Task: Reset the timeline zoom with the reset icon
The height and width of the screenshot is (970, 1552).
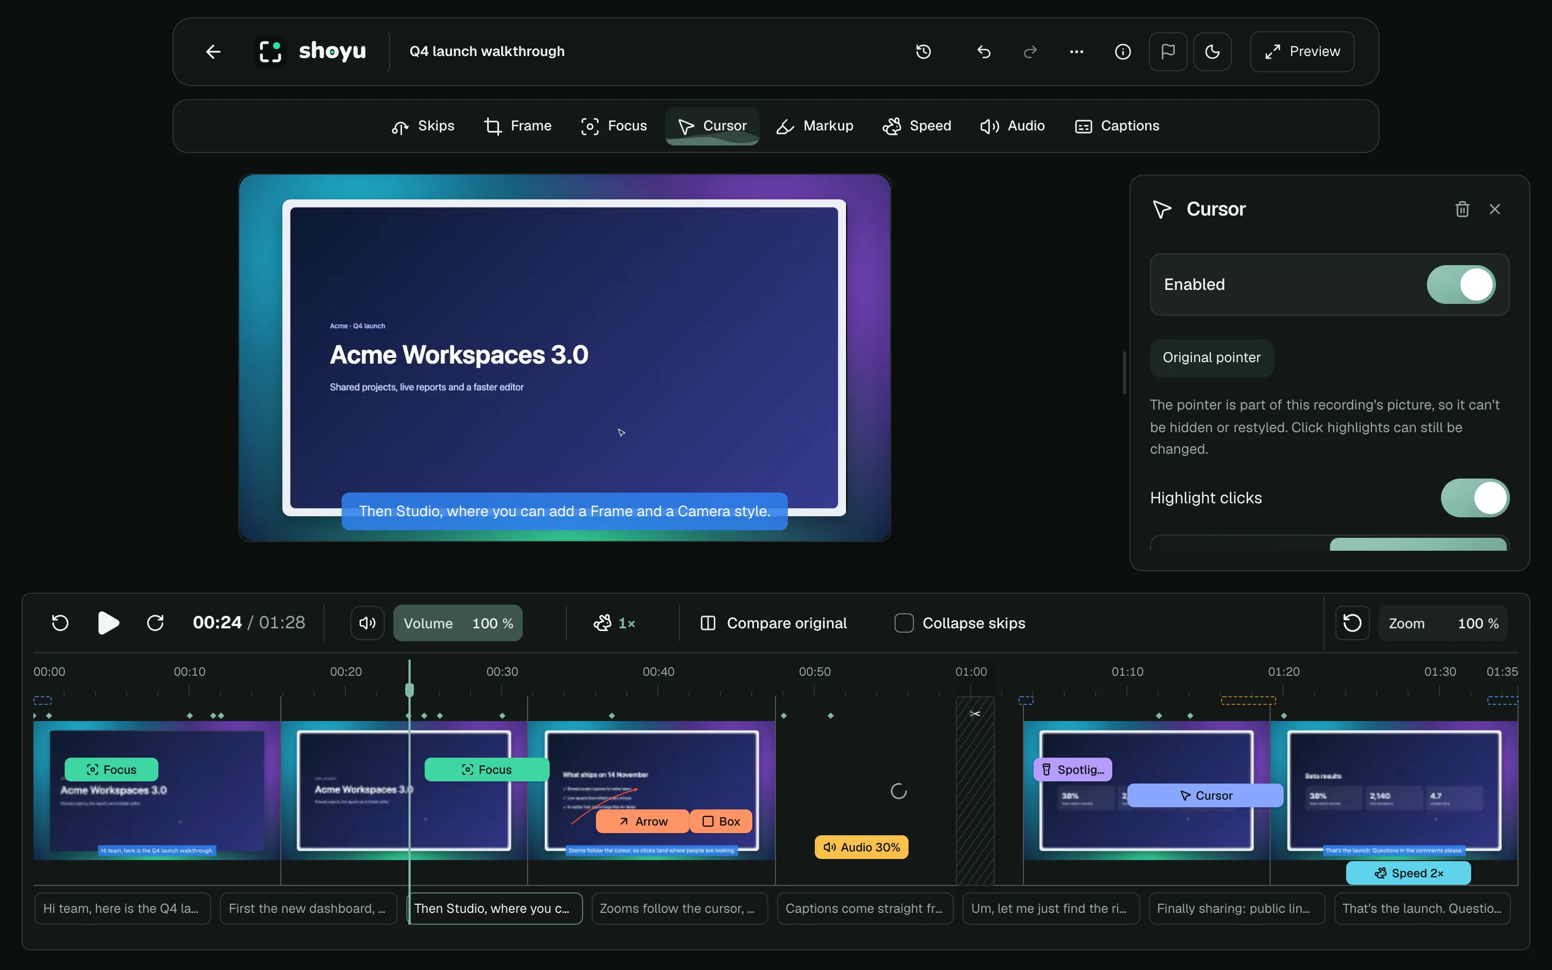Action: (1352, 623)
